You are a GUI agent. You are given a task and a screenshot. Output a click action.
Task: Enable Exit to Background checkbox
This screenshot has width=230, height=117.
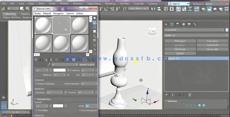point(80,110)
